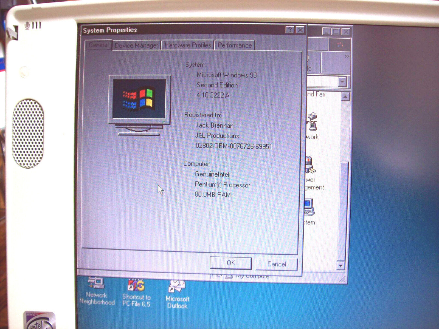Click scroll down arrow in background window
Viewport: 439px width, 329px height.
pos(340,265)
